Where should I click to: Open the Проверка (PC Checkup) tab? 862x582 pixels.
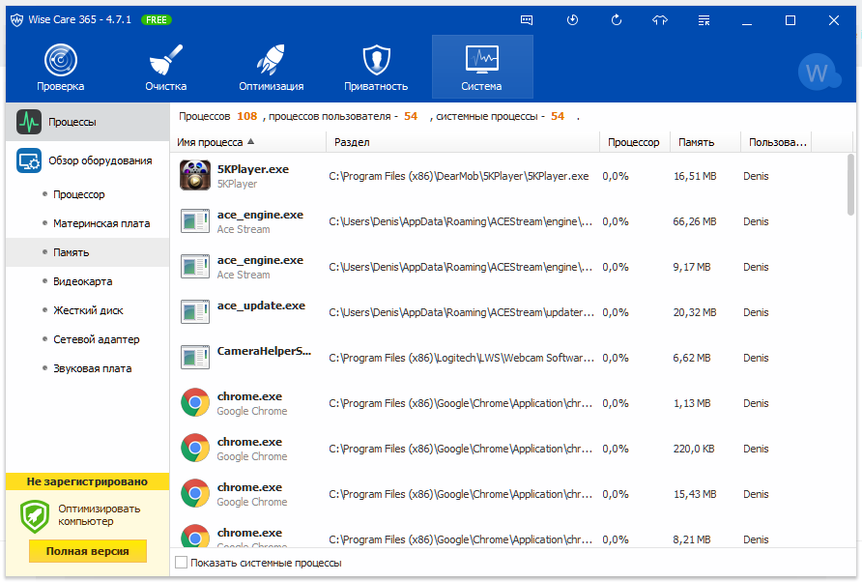pos(61,68)
